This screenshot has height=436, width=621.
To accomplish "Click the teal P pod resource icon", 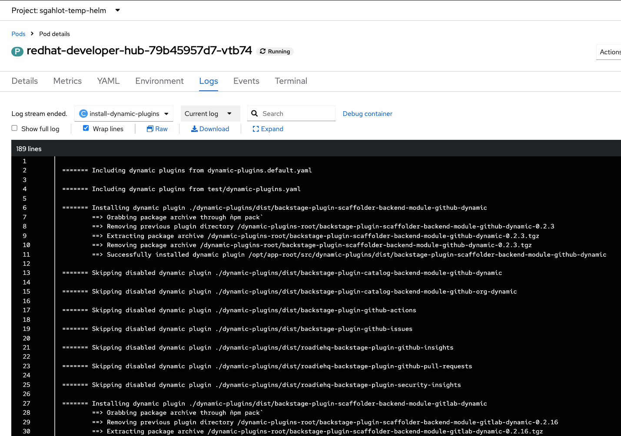I will coord(17,52).
